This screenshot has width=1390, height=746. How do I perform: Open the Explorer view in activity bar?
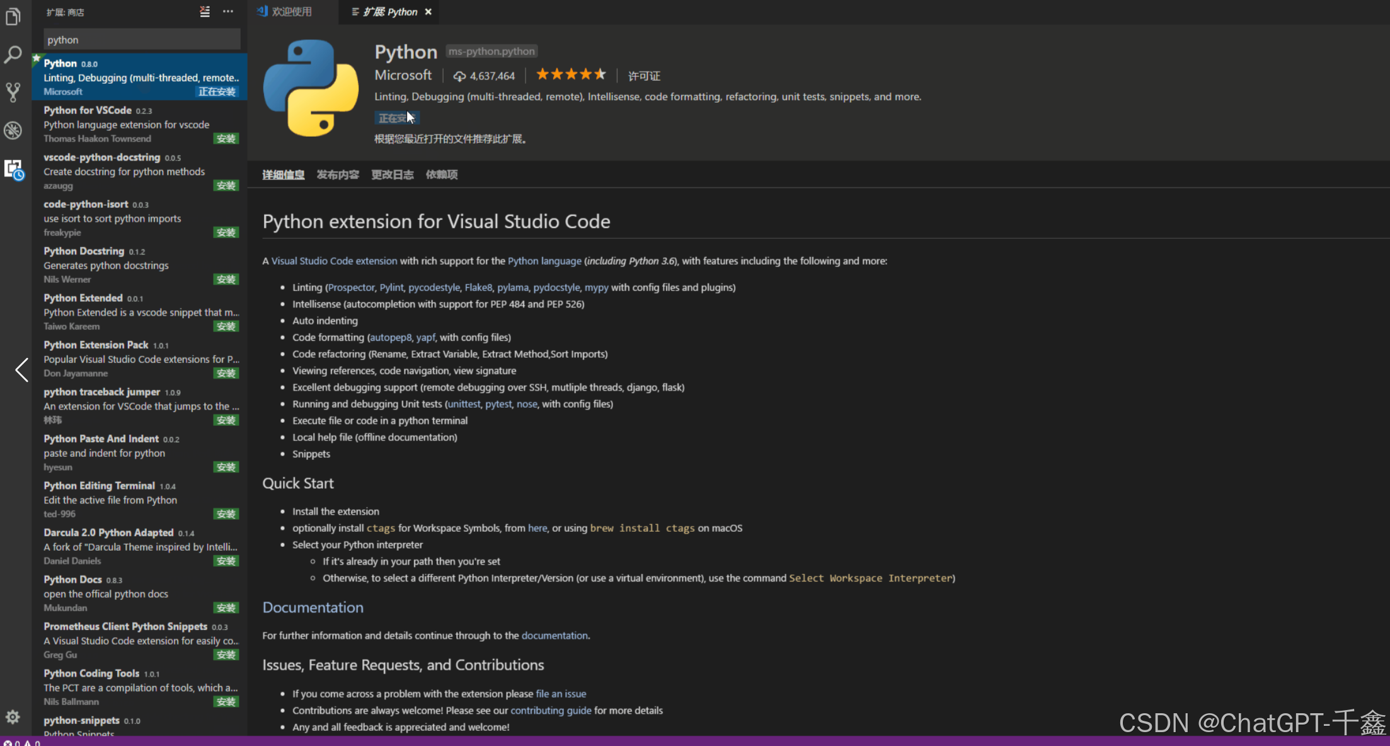coord(13,16)
